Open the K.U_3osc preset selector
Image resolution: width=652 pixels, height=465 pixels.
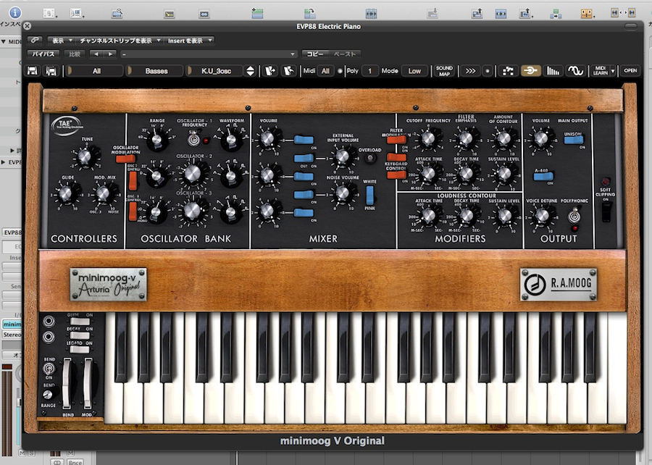tap(215, 71)
